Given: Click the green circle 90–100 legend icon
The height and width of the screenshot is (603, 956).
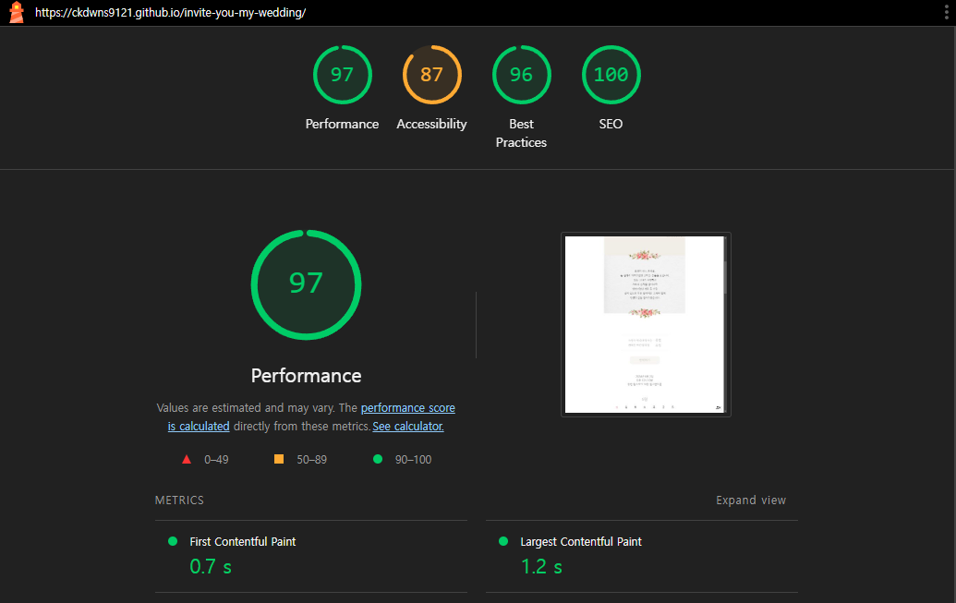Looking at the screenshot, I should [x=378, y=459].
